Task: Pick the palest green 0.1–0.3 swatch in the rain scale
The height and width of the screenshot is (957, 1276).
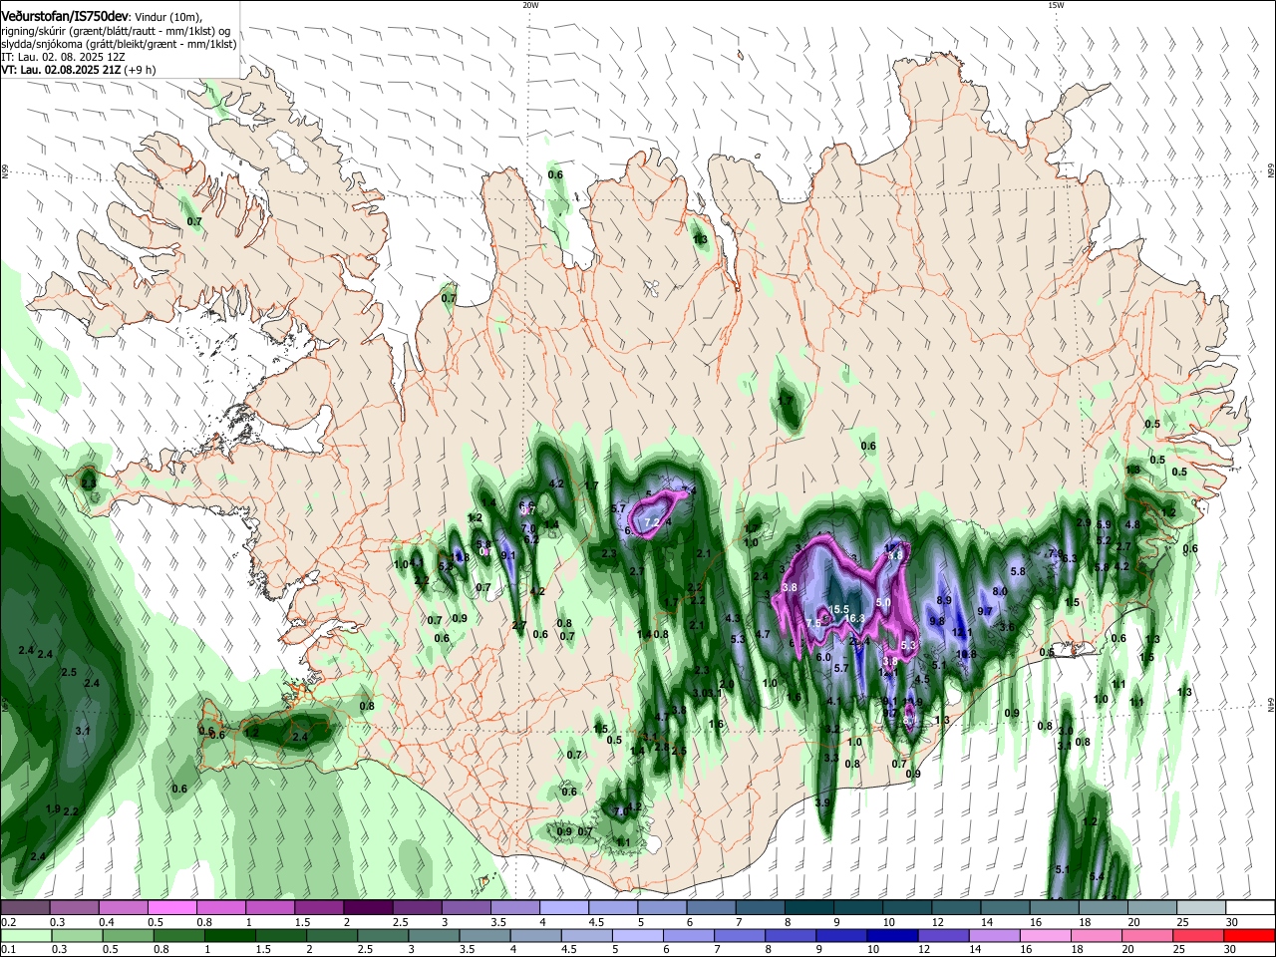Action: pyautogui.click(x=26, y=936)
